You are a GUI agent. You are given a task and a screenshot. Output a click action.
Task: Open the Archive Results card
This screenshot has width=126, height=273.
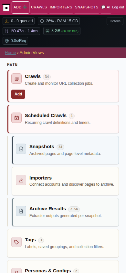(66, 212)
